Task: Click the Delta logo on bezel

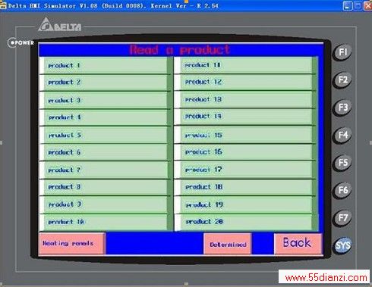Action: pos(60,25)
